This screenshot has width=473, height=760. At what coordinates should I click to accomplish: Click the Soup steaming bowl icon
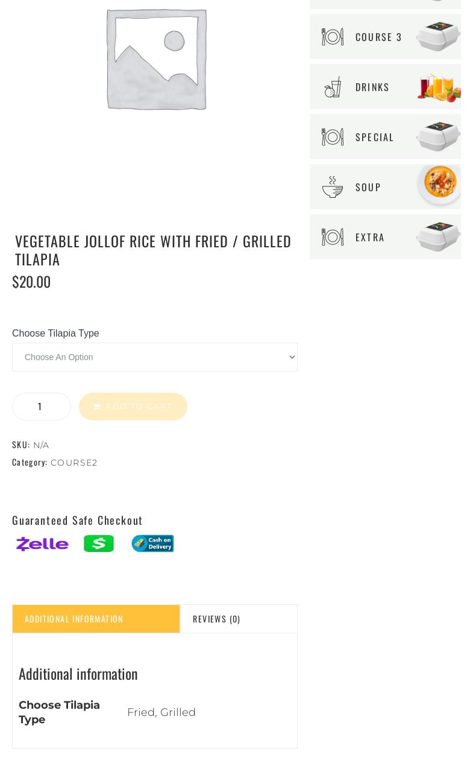point(332,187)
